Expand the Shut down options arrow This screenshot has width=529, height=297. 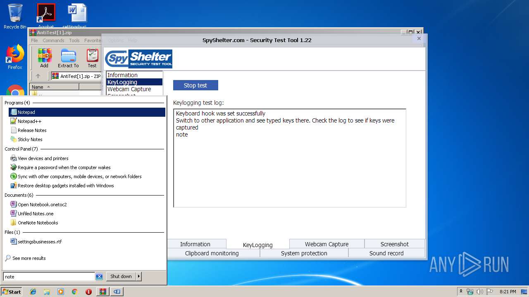tap(139, 276)
